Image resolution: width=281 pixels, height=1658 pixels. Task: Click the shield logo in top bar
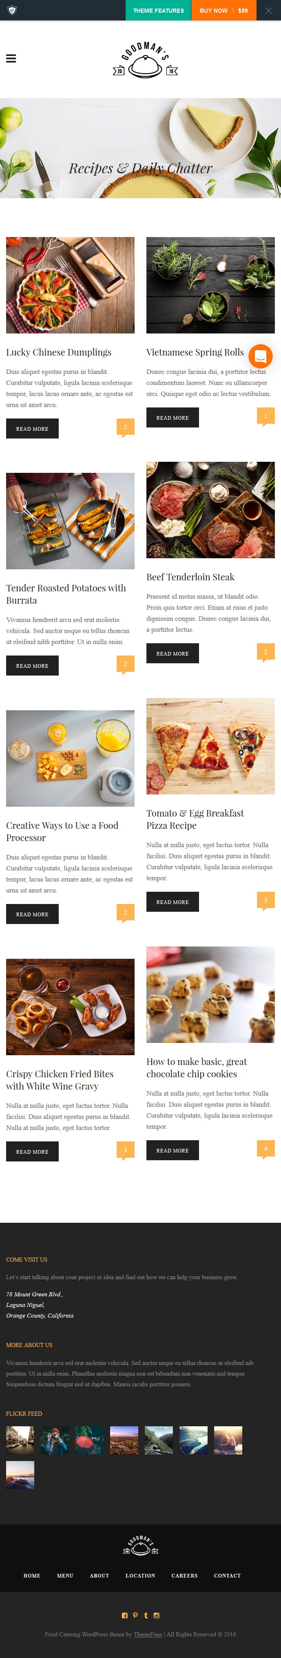(x=11, y=10)
